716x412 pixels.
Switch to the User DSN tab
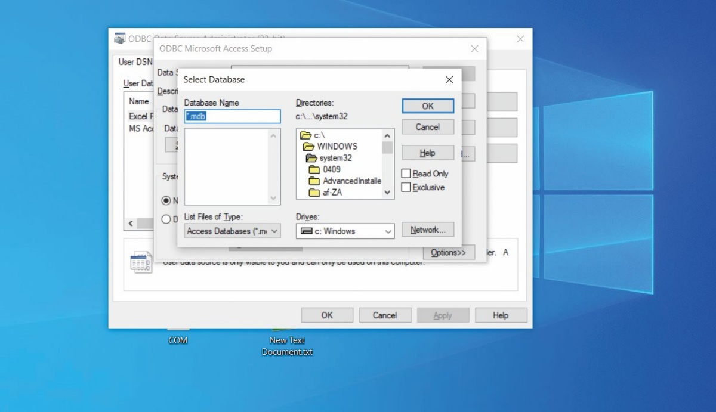(134, 62)
